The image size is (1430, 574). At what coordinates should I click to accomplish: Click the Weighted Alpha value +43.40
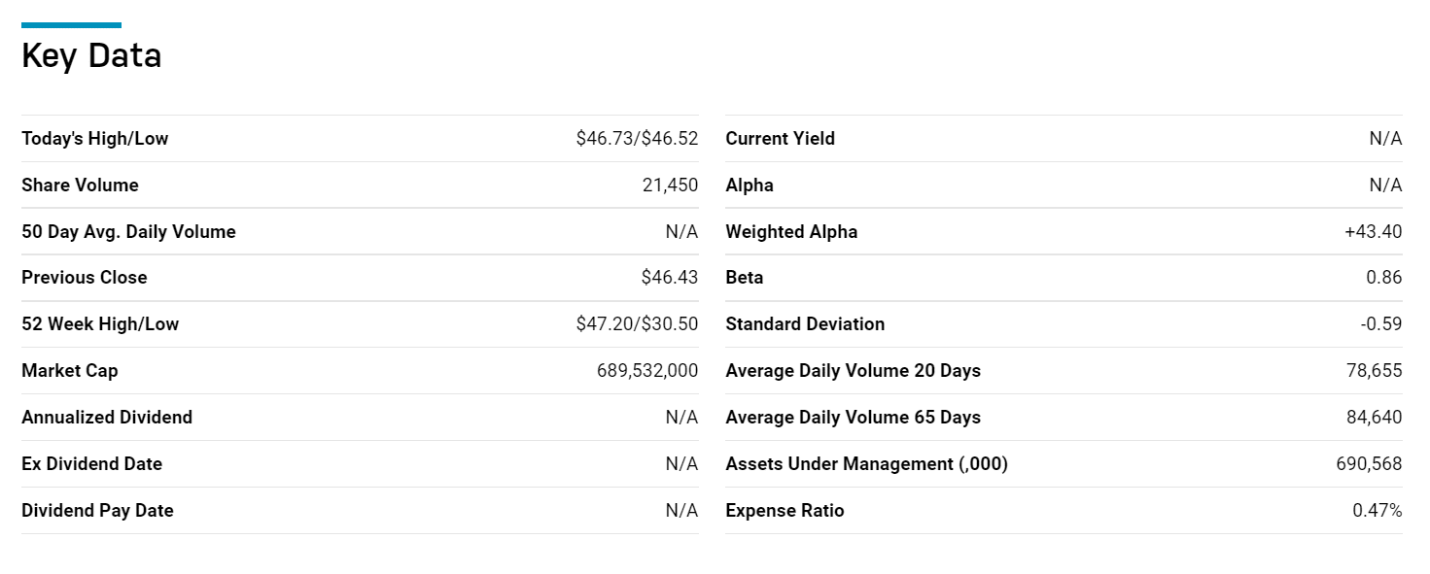tap(1374, 232)
